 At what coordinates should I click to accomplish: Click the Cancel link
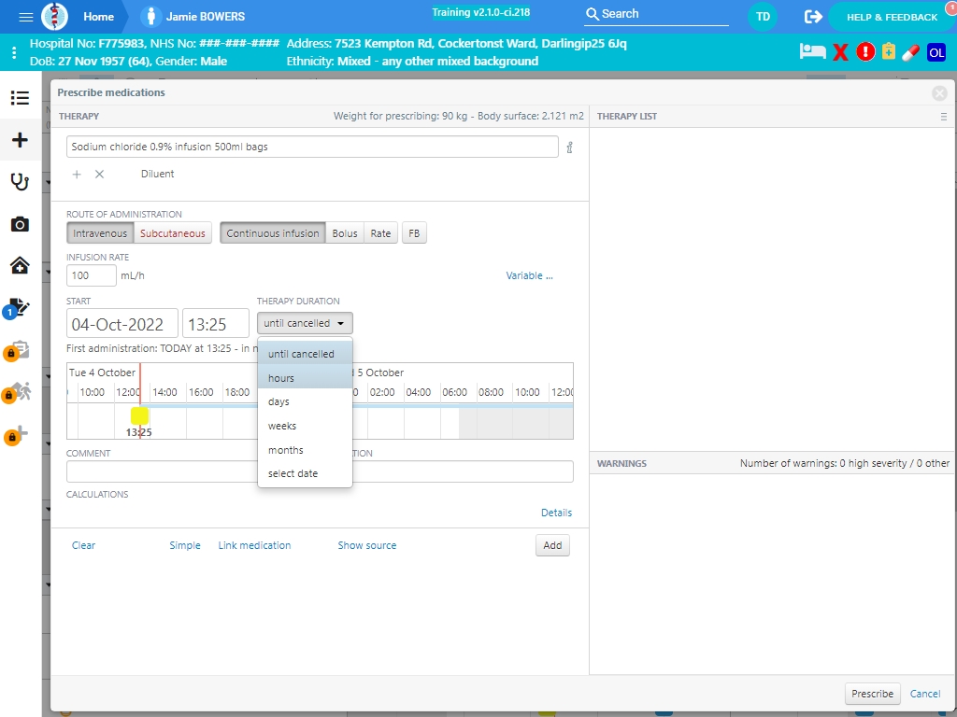[x=925, y=694]
